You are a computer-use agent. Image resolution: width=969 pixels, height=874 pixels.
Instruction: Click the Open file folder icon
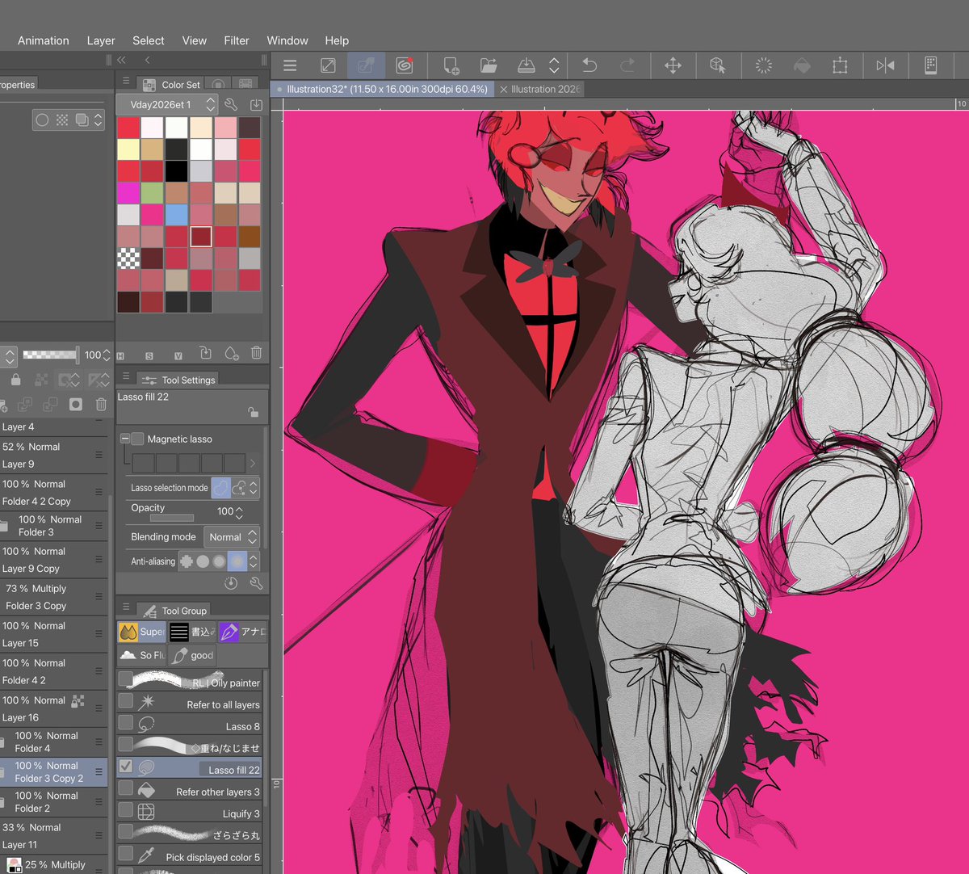[489, 65]
